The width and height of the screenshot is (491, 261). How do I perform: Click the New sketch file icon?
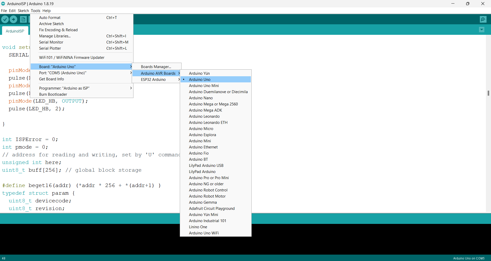click(23, 19)
